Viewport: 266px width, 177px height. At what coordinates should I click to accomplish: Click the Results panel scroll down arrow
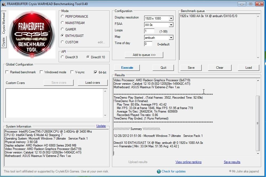(258, 154)
